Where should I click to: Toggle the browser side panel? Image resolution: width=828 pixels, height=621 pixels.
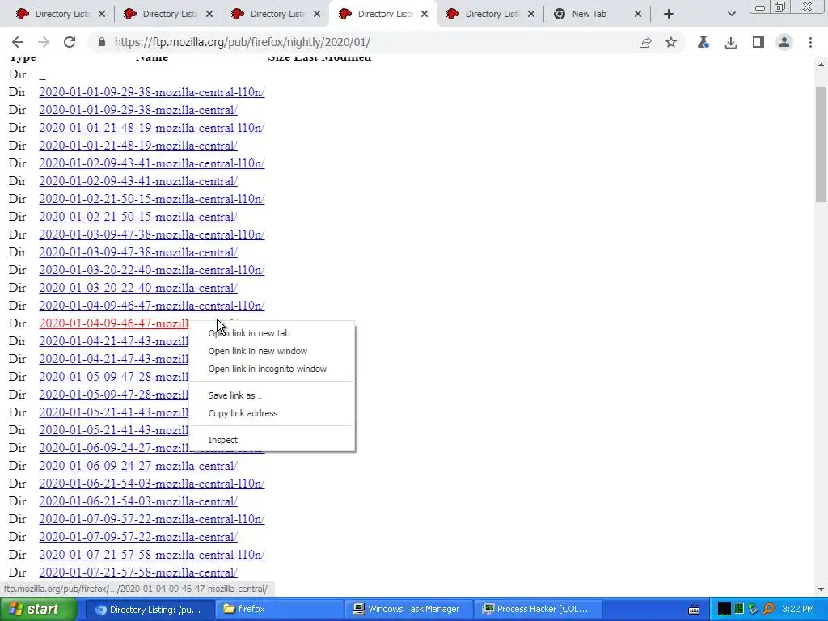pos(758,42)
